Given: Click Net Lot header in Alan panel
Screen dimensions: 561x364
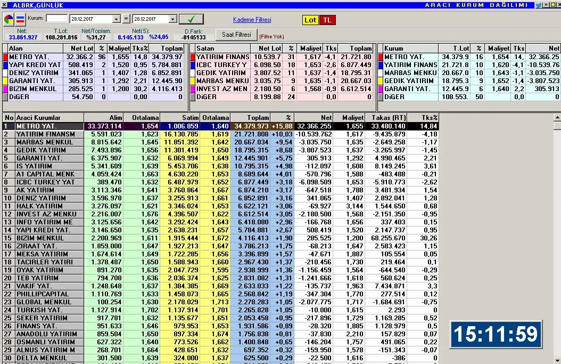Looking at the screenshot, I should pos(79,48).
